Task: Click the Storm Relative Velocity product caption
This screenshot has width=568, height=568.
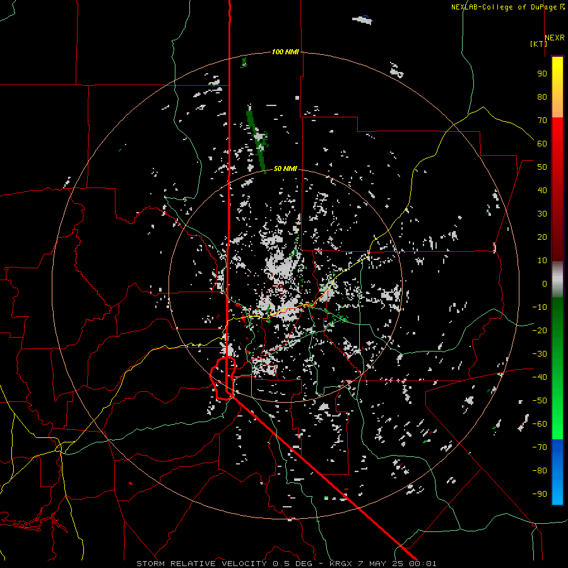Action: (x=286, y=564)
